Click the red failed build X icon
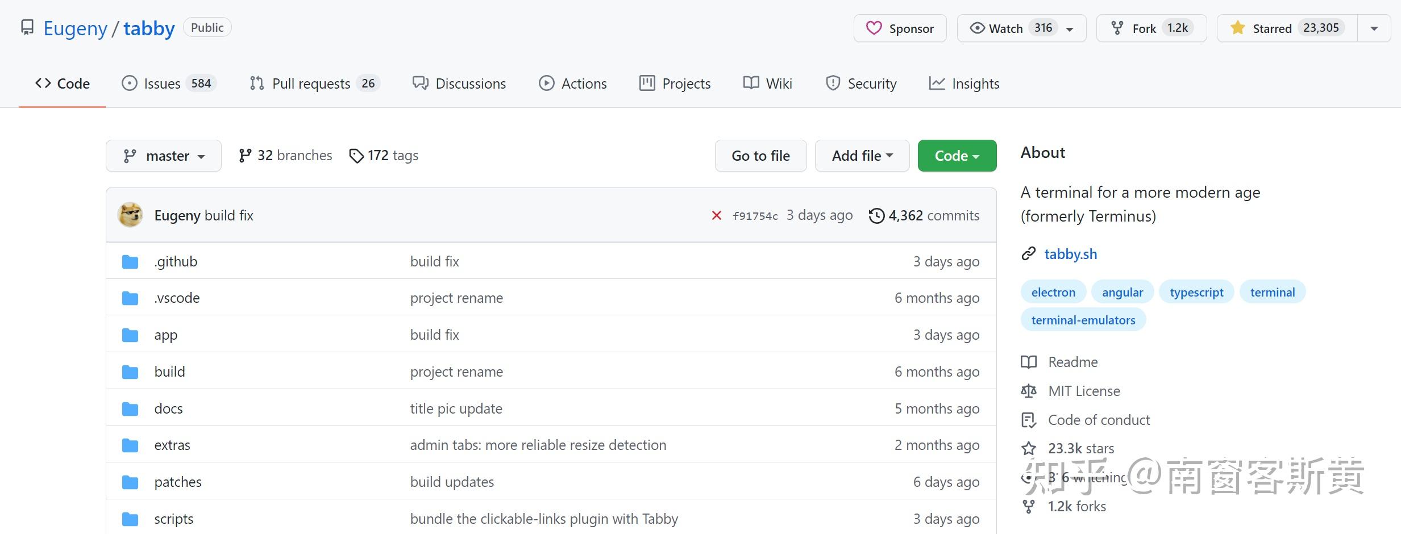The width and height of the screenshot is (1401, 534). pos(717,215)
